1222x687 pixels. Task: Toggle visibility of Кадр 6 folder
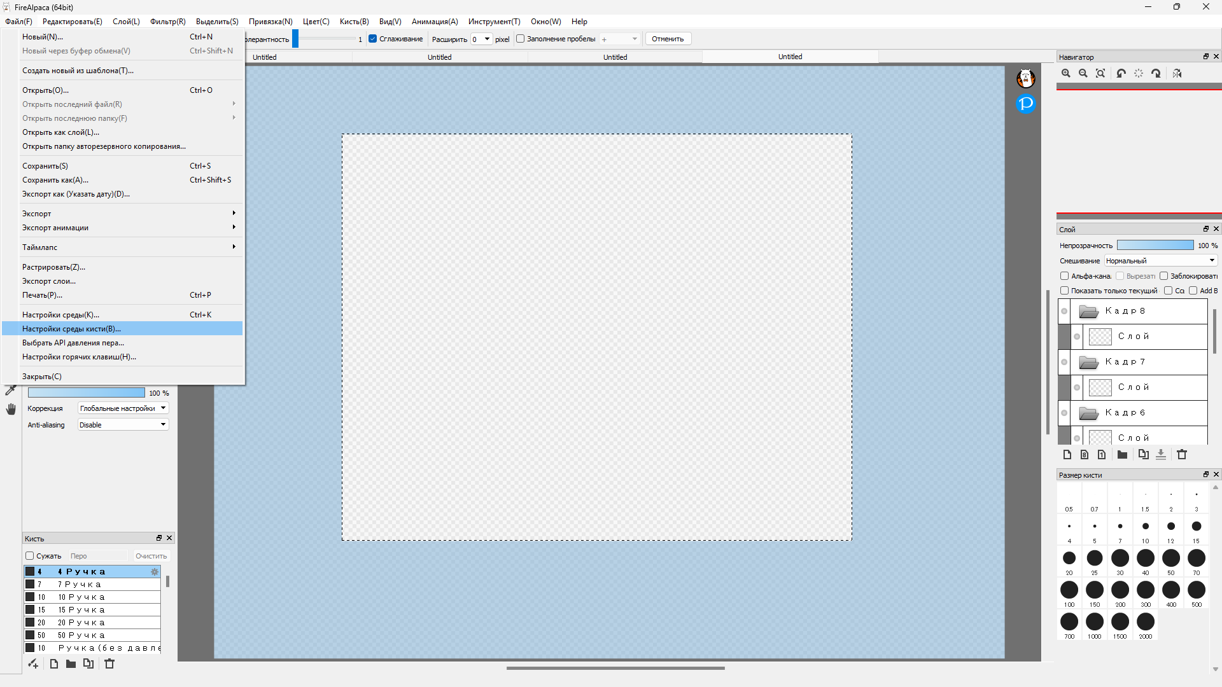point(1064,413)
